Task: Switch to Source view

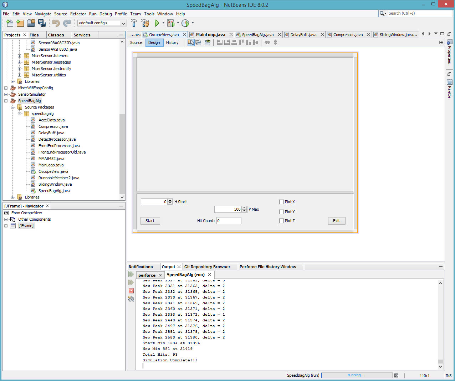Action: tap(136, 42)
